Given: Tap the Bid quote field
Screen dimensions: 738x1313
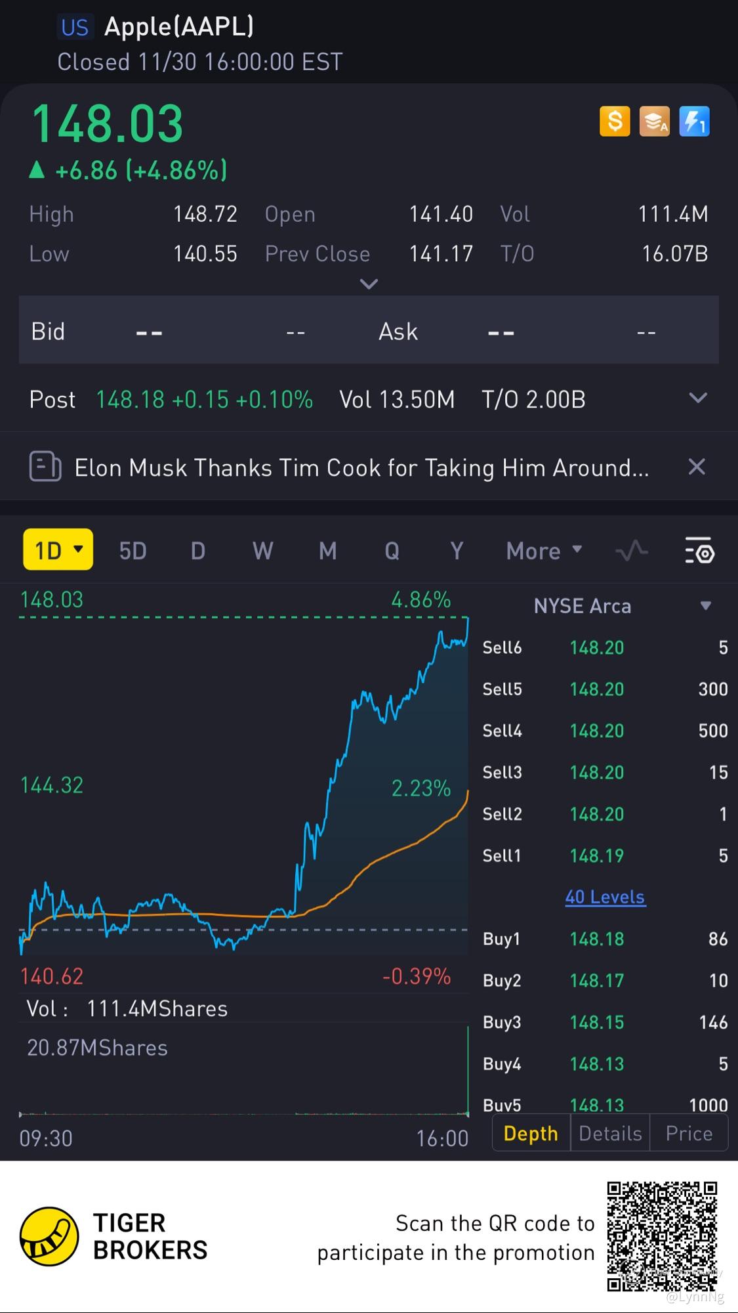Looking at the screenshot, I should tap(194, 330).
